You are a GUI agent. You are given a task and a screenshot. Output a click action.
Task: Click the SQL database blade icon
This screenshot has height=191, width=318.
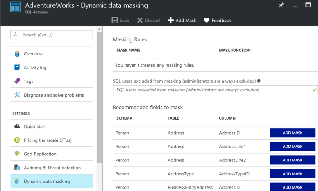pyautogui.click(x=16, y=7)
